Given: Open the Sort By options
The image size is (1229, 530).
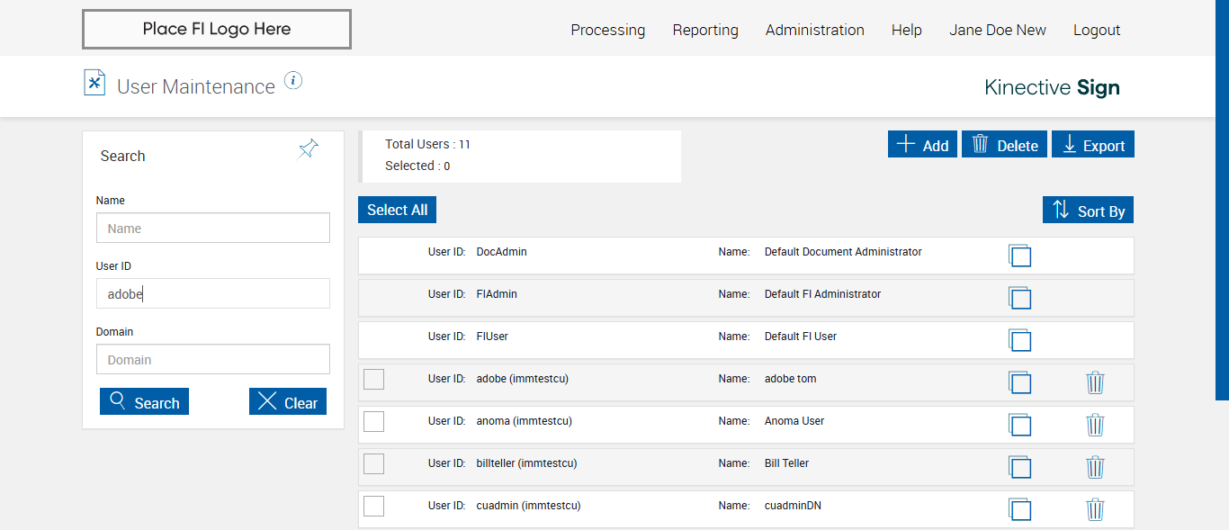Looking at the screenshot, I should pos(1088,211).
